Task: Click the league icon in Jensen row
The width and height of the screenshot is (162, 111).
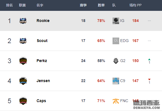Action: click(x=23, y=81)
